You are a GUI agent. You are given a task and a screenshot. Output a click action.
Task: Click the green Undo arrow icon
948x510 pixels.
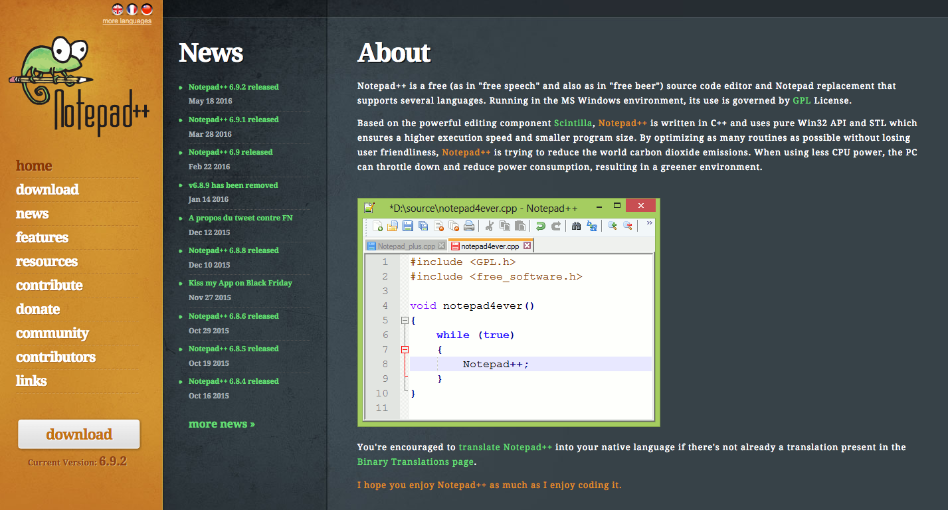tap(541, 226)
